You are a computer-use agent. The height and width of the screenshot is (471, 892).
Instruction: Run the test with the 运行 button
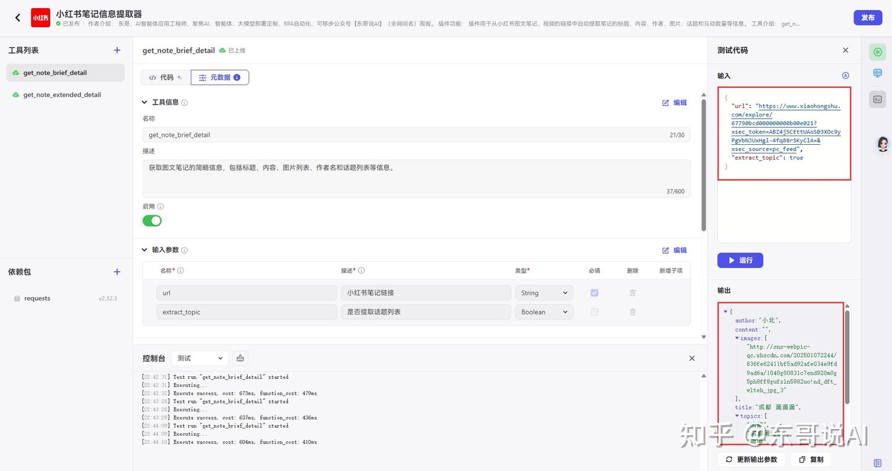740,261
